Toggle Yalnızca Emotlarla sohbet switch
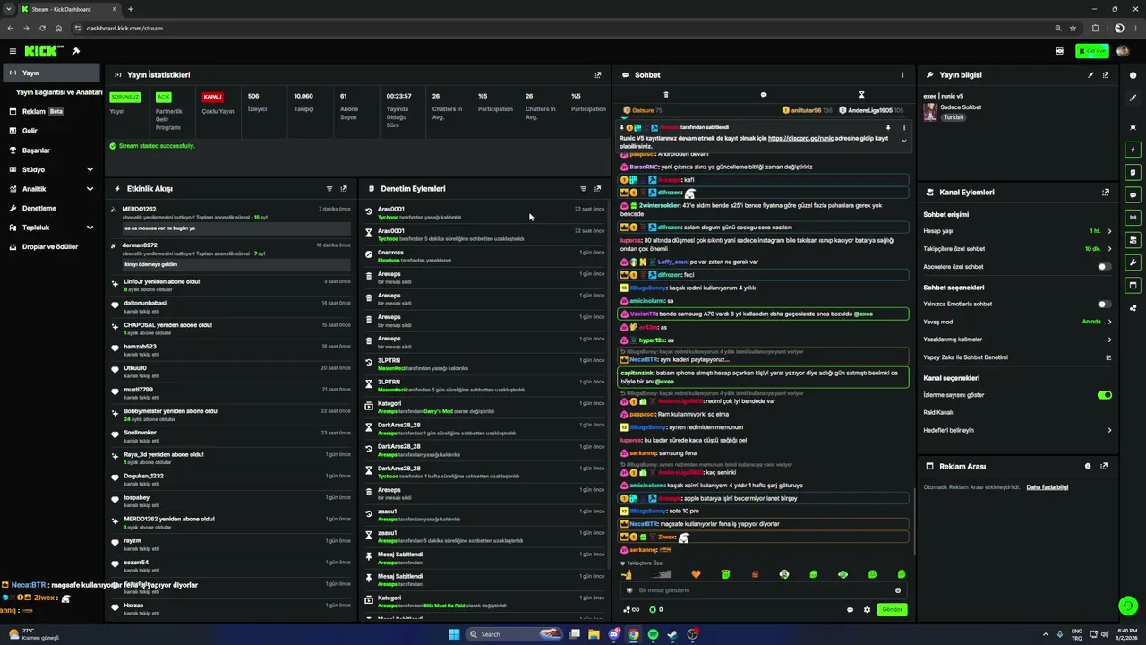1146x645 pixels. point(1105,305)
